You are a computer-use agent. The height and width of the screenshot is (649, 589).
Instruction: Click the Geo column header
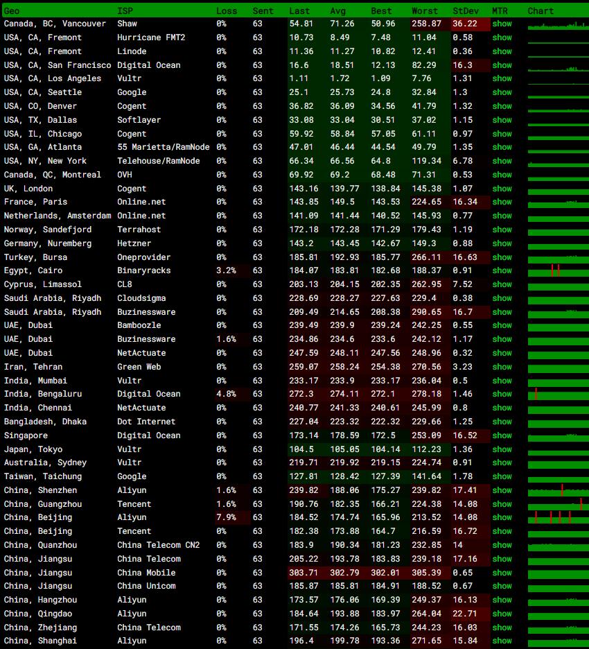tap(12, 11)
